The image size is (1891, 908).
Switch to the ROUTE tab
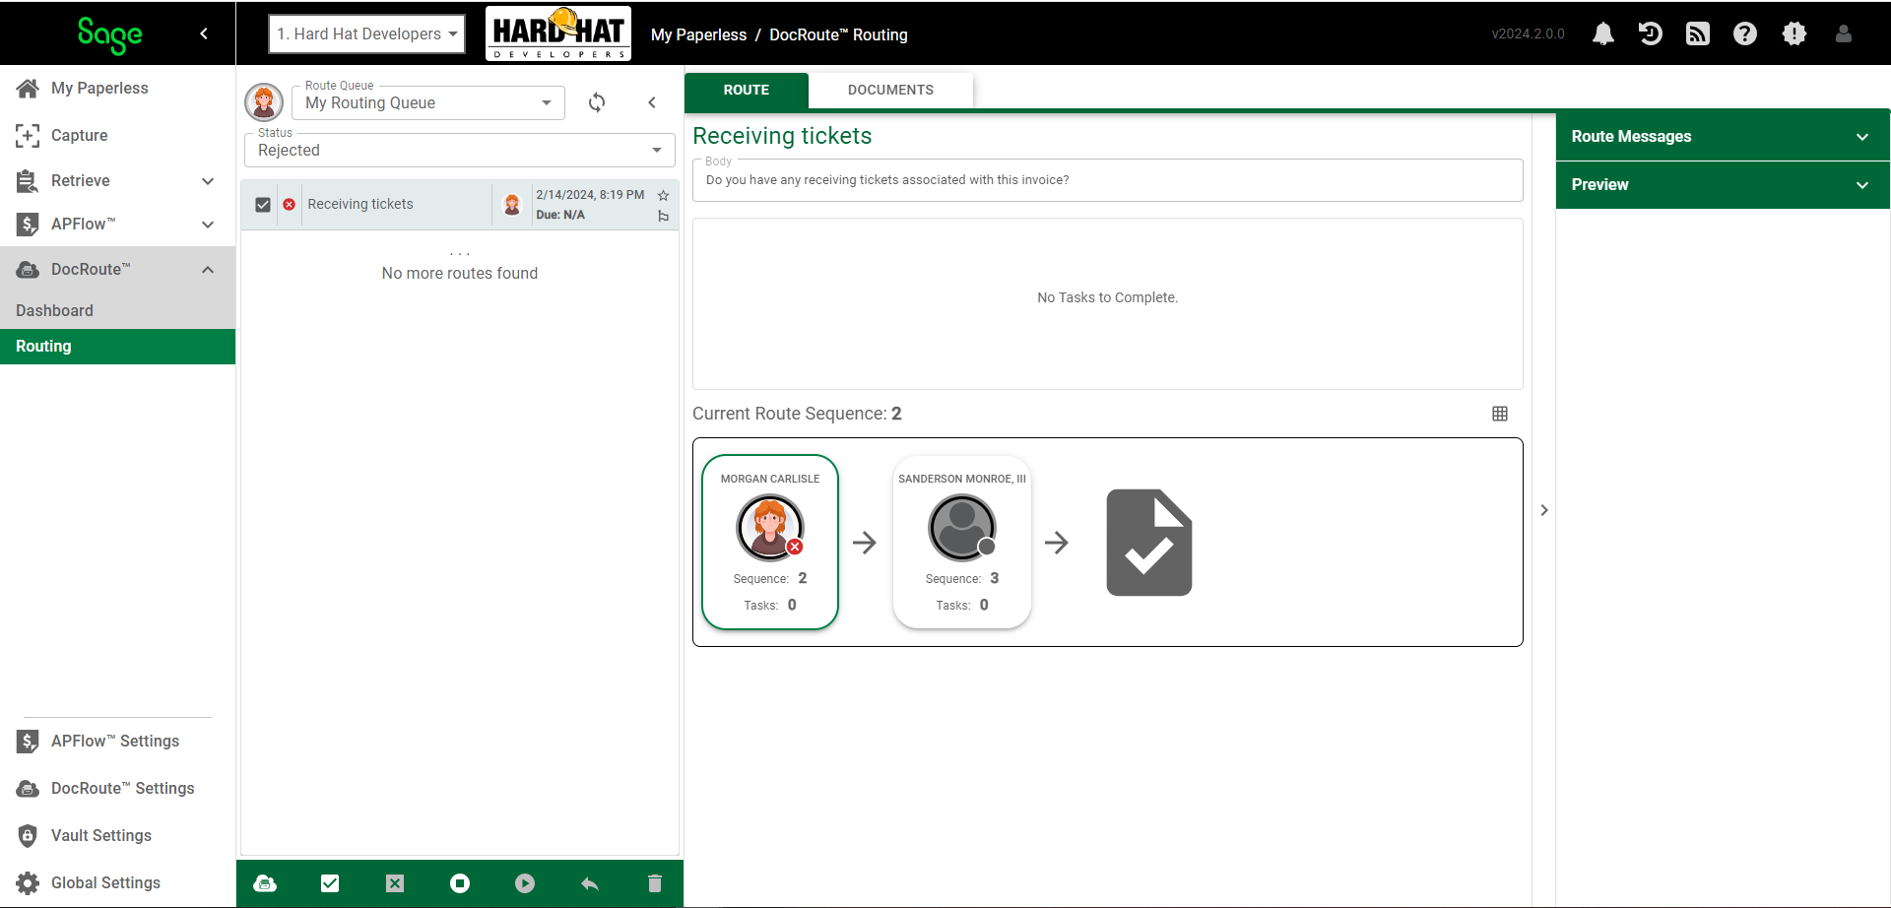point(747,90)
